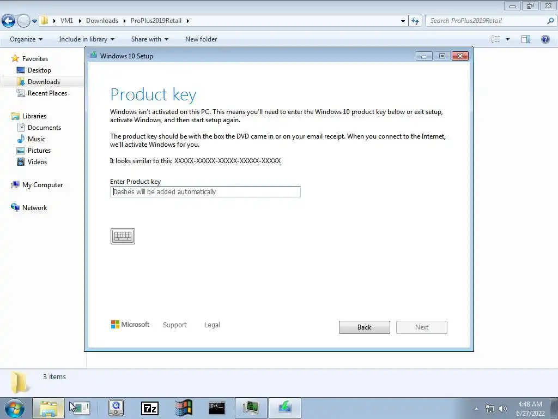Open the green monitor taskbar icon
The height and width of the screenshot is (419, 558).
coord(251,408)
